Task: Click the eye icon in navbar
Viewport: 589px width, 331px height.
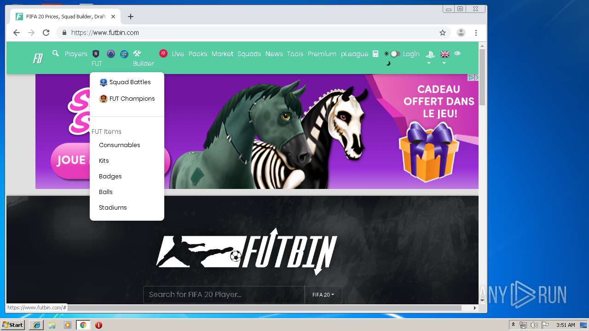Action: (457, 53)
